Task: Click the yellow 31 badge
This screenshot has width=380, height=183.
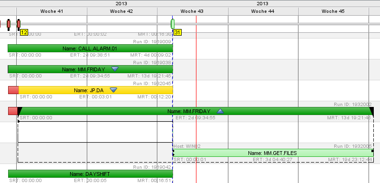Action: click(178, 32)
